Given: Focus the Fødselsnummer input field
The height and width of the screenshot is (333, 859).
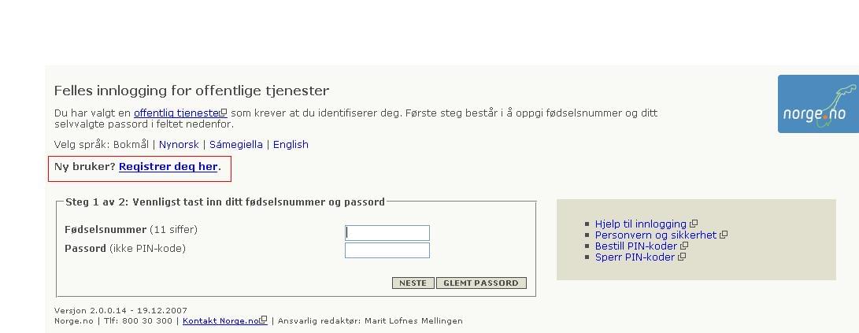Looking at the screenshot, I should pos(387,233).
